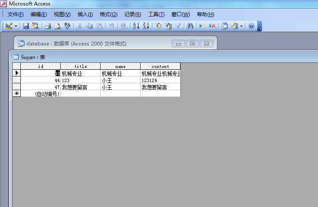
Task: Open the View button dropdown arrow
Action: pyautogui.click(x=16, y=26)
